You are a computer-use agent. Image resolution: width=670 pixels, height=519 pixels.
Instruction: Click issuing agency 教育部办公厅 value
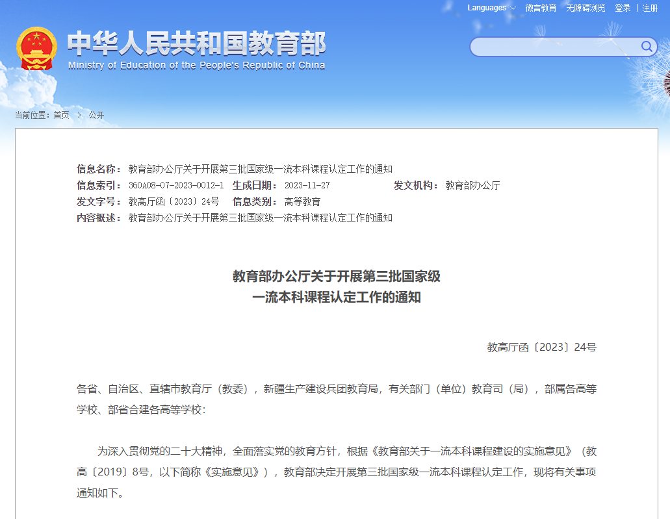click(x=472, y=185)
